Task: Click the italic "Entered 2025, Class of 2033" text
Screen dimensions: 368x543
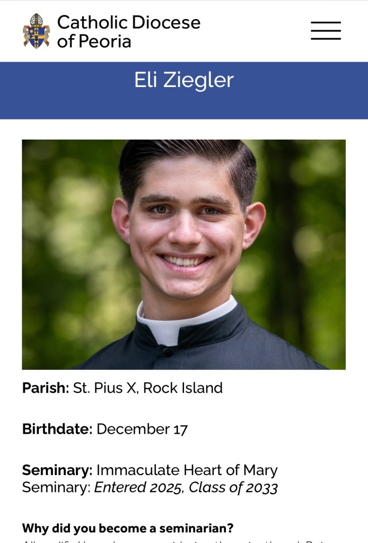Action: click(x=186, y=487)
